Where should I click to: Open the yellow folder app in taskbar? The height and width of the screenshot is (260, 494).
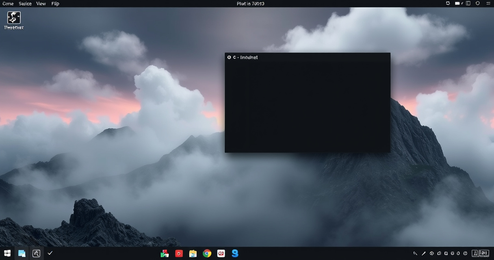click(193, 253)
